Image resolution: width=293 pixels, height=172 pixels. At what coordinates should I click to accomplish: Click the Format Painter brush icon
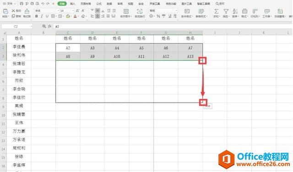27,11
